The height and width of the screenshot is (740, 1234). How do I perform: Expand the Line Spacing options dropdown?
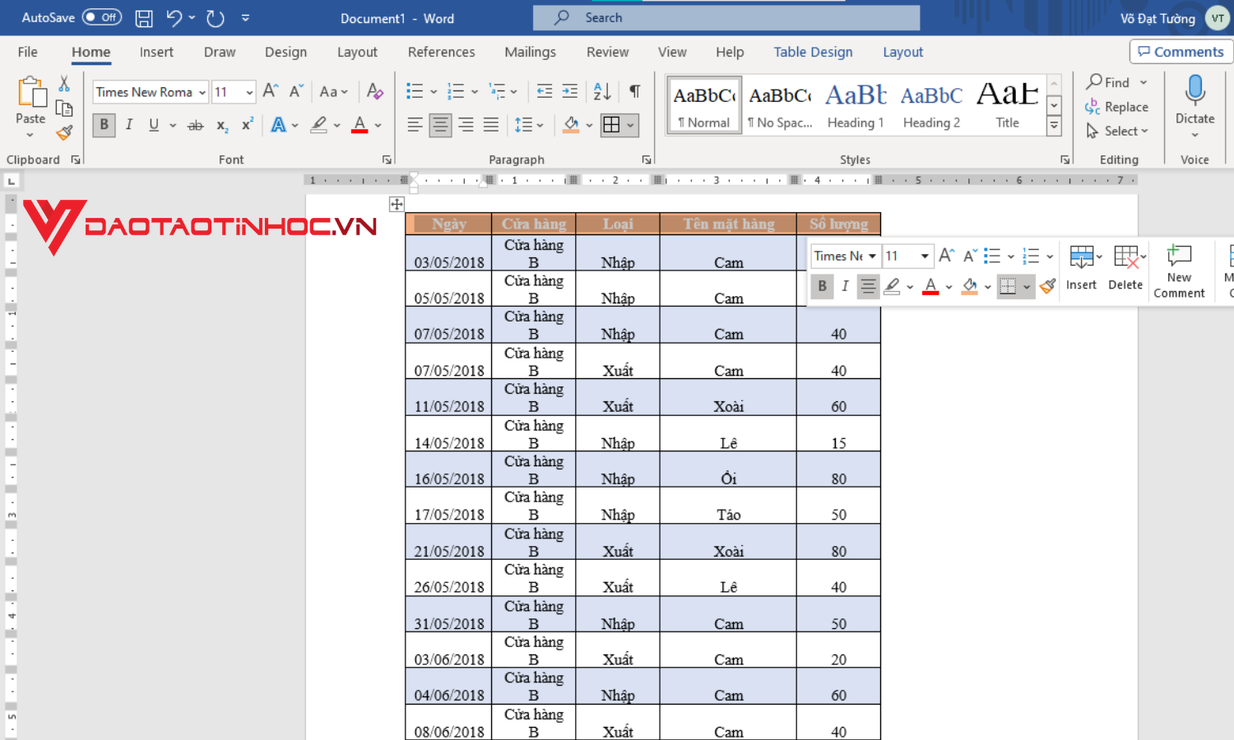[539, 125]
